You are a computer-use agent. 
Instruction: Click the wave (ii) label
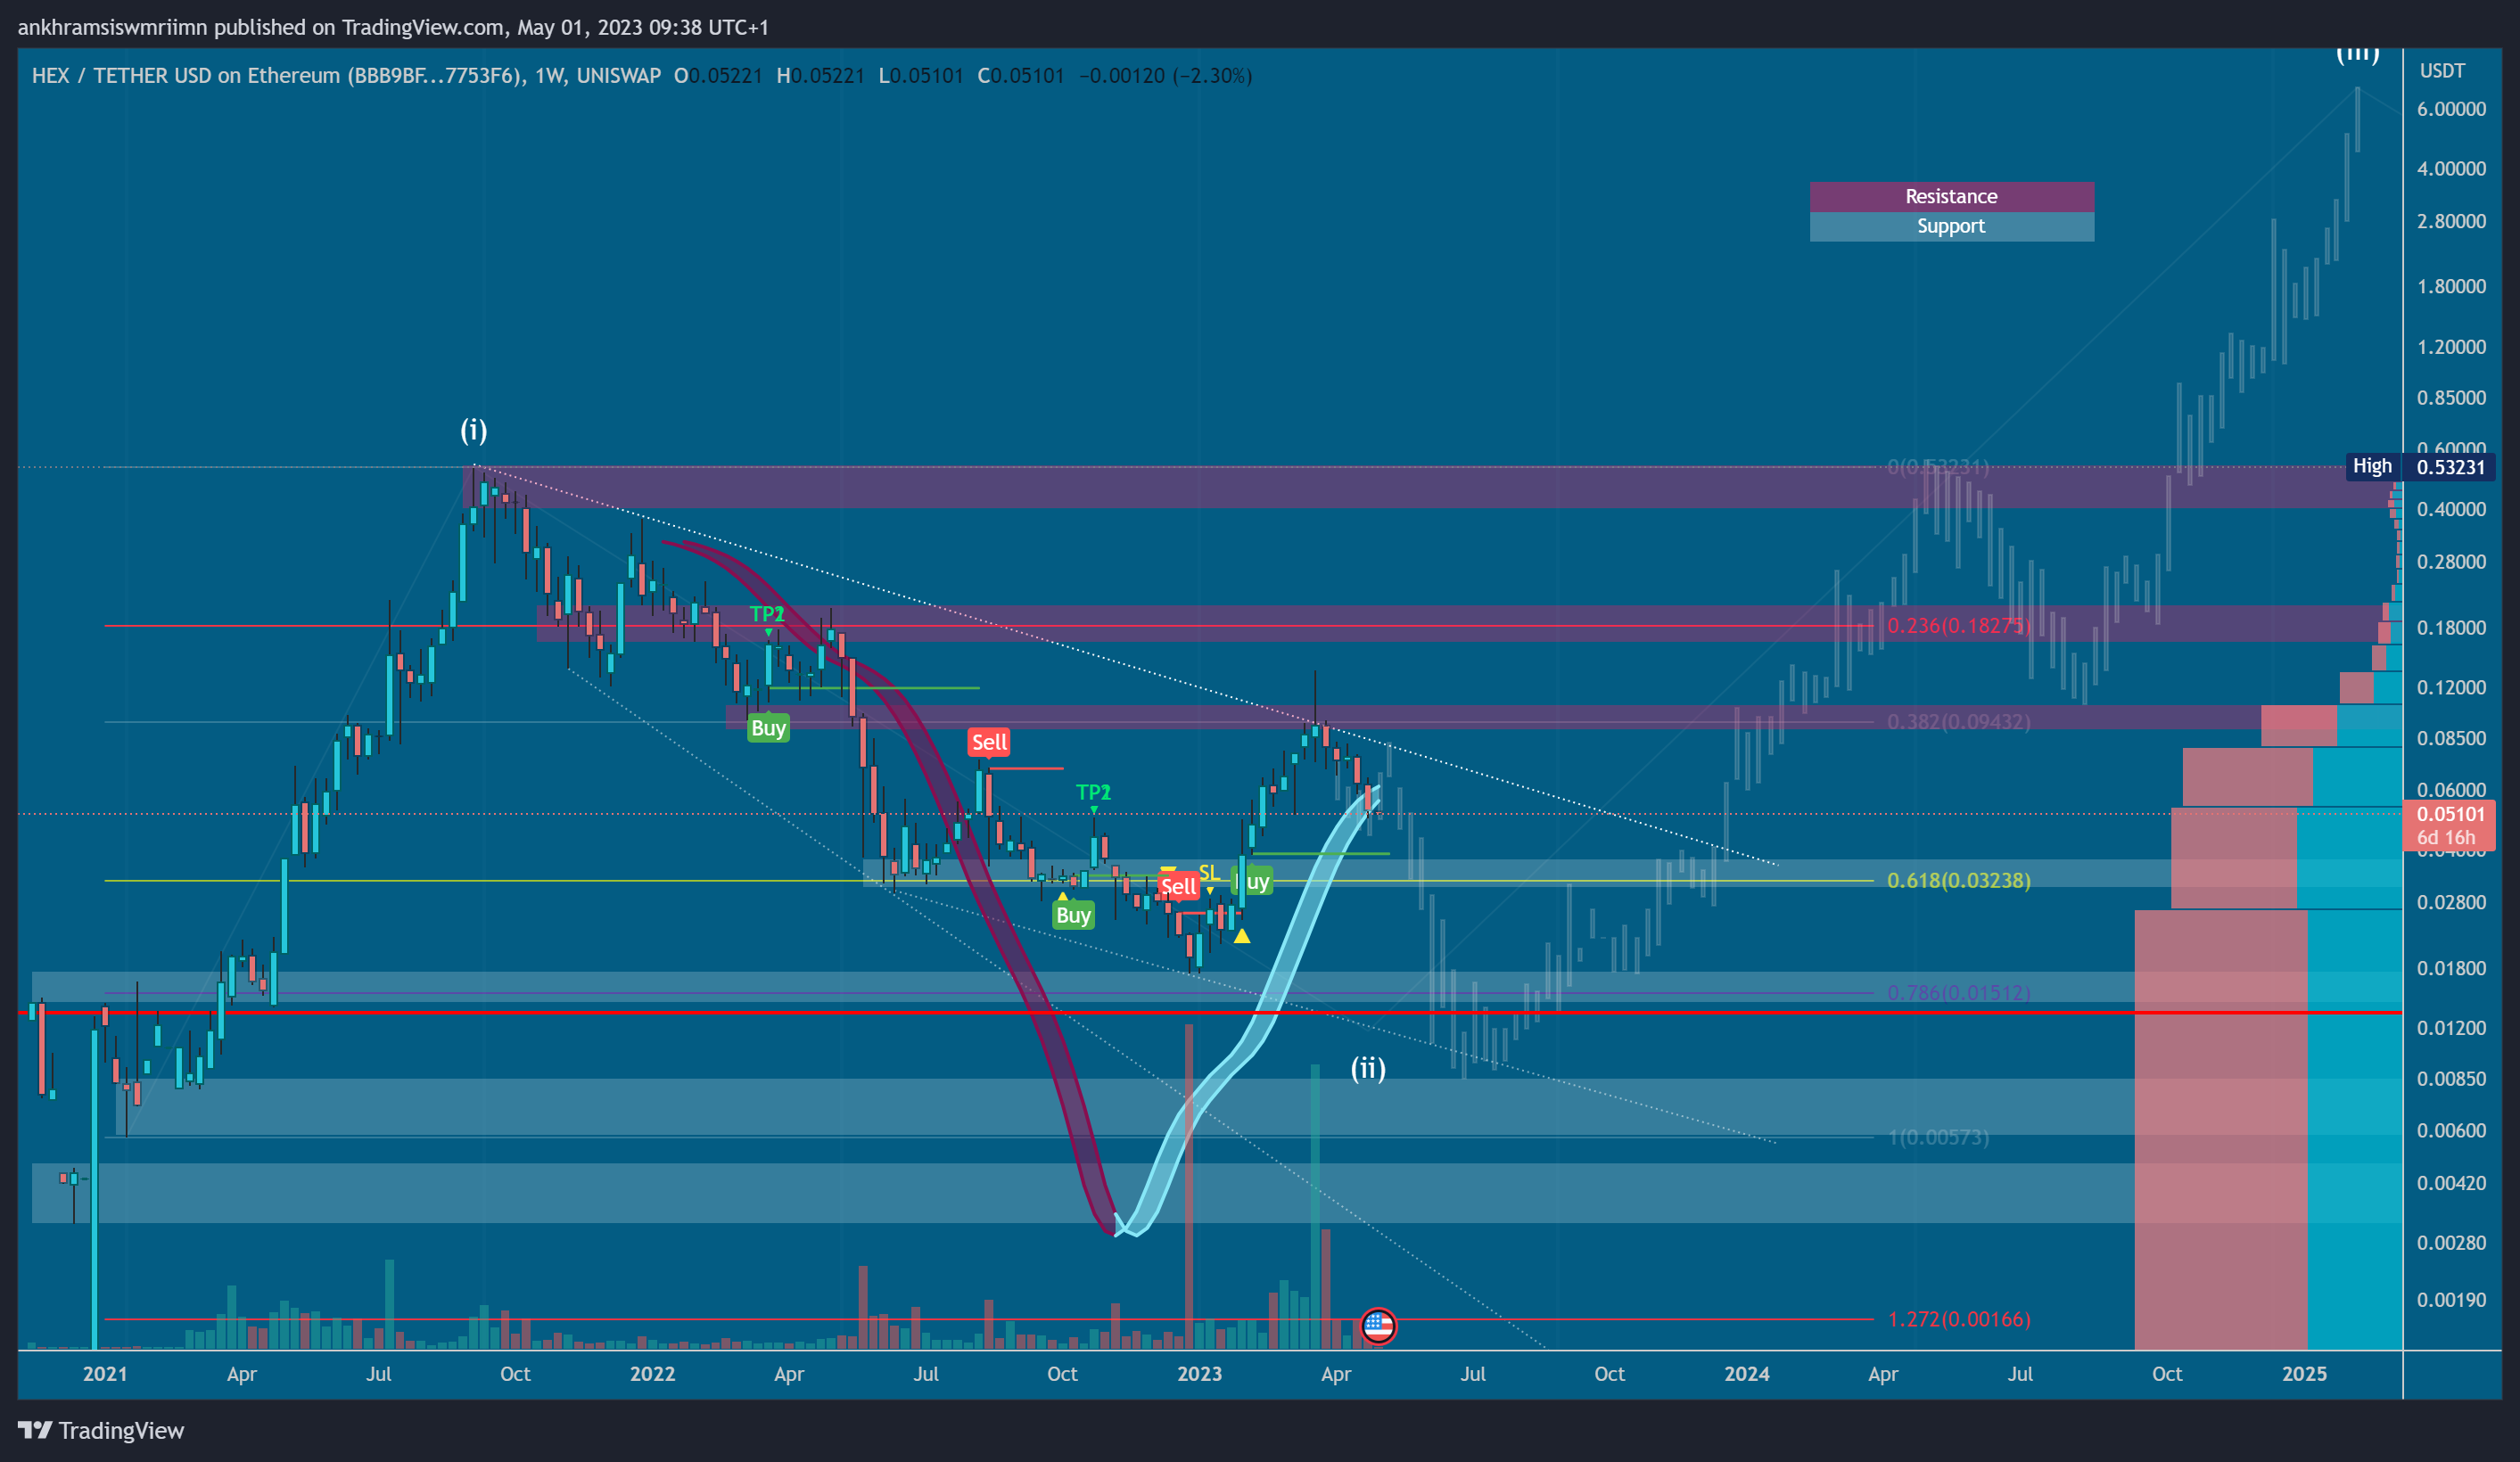tap(1368, 1068)
